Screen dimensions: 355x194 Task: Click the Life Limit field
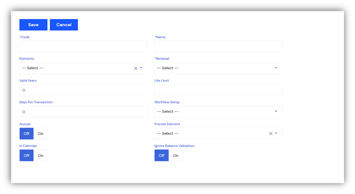point(218,90)
